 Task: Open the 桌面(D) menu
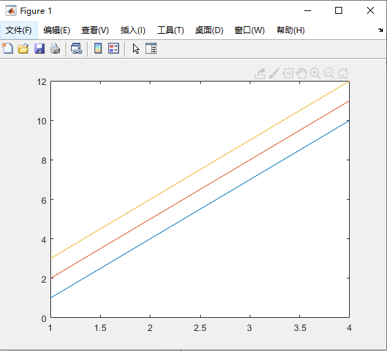pos(209,30)
